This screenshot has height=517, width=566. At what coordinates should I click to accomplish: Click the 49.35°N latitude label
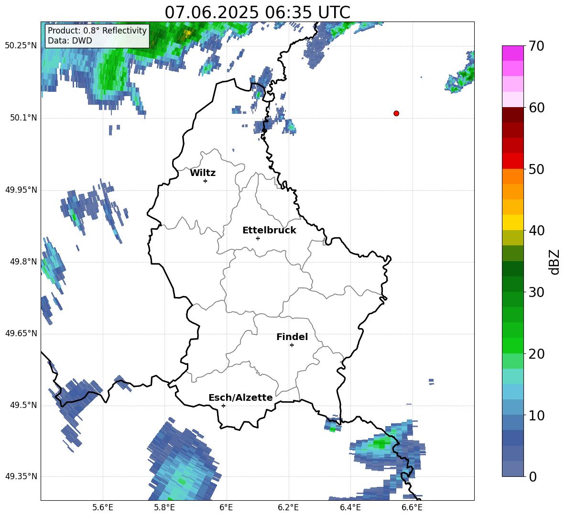(21, 476)
